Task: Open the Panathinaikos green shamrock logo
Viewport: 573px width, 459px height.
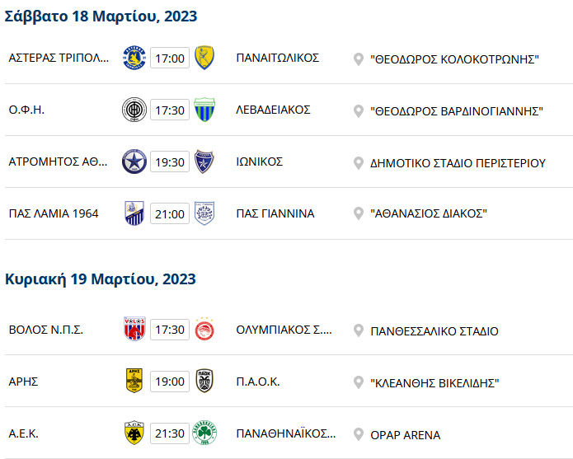Action: [204, 433]
